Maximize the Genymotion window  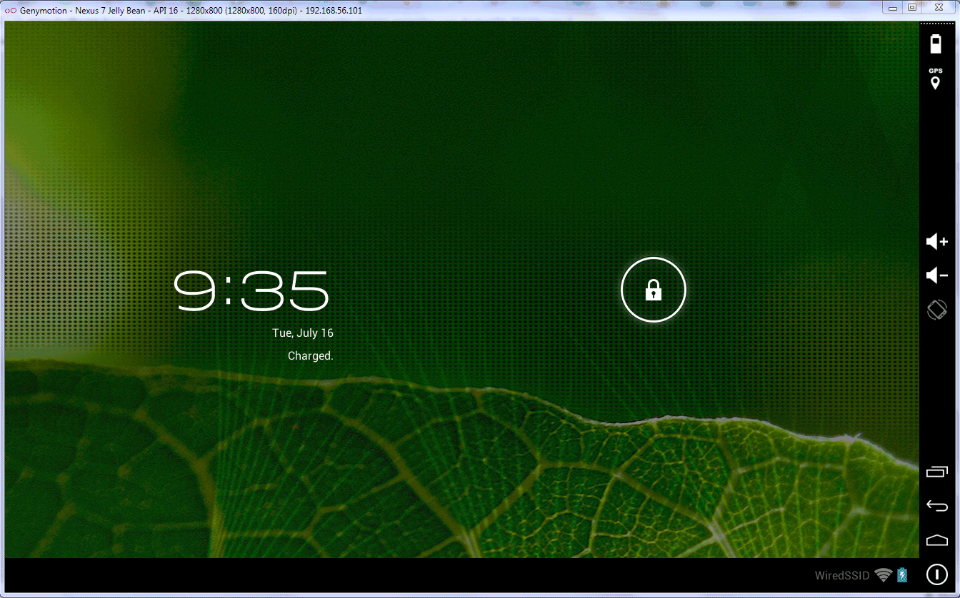point(911,7)
